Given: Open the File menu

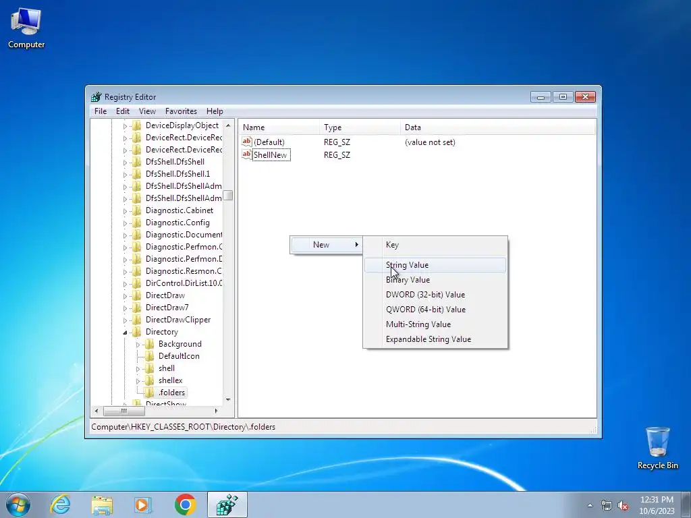Looking at the screenshot, I should (x=101, y=111).
